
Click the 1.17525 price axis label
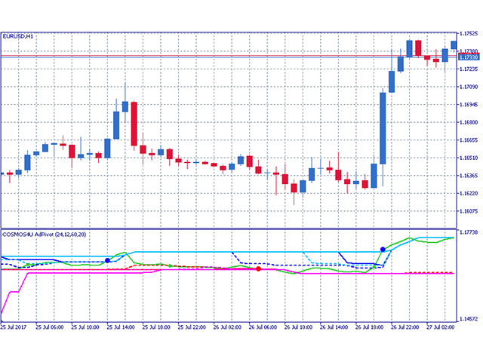pyautogui.click(x=470, y=34)
